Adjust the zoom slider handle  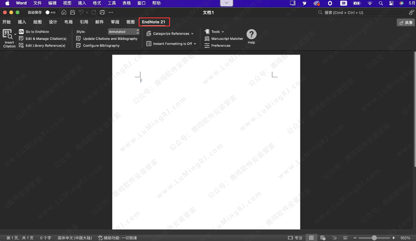[374, 238]
